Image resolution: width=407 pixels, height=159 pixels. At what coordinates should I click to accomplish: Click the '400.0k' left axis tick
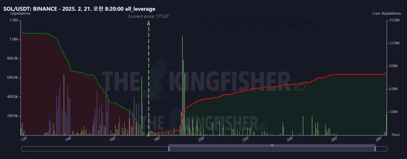[x=13, y=97]
